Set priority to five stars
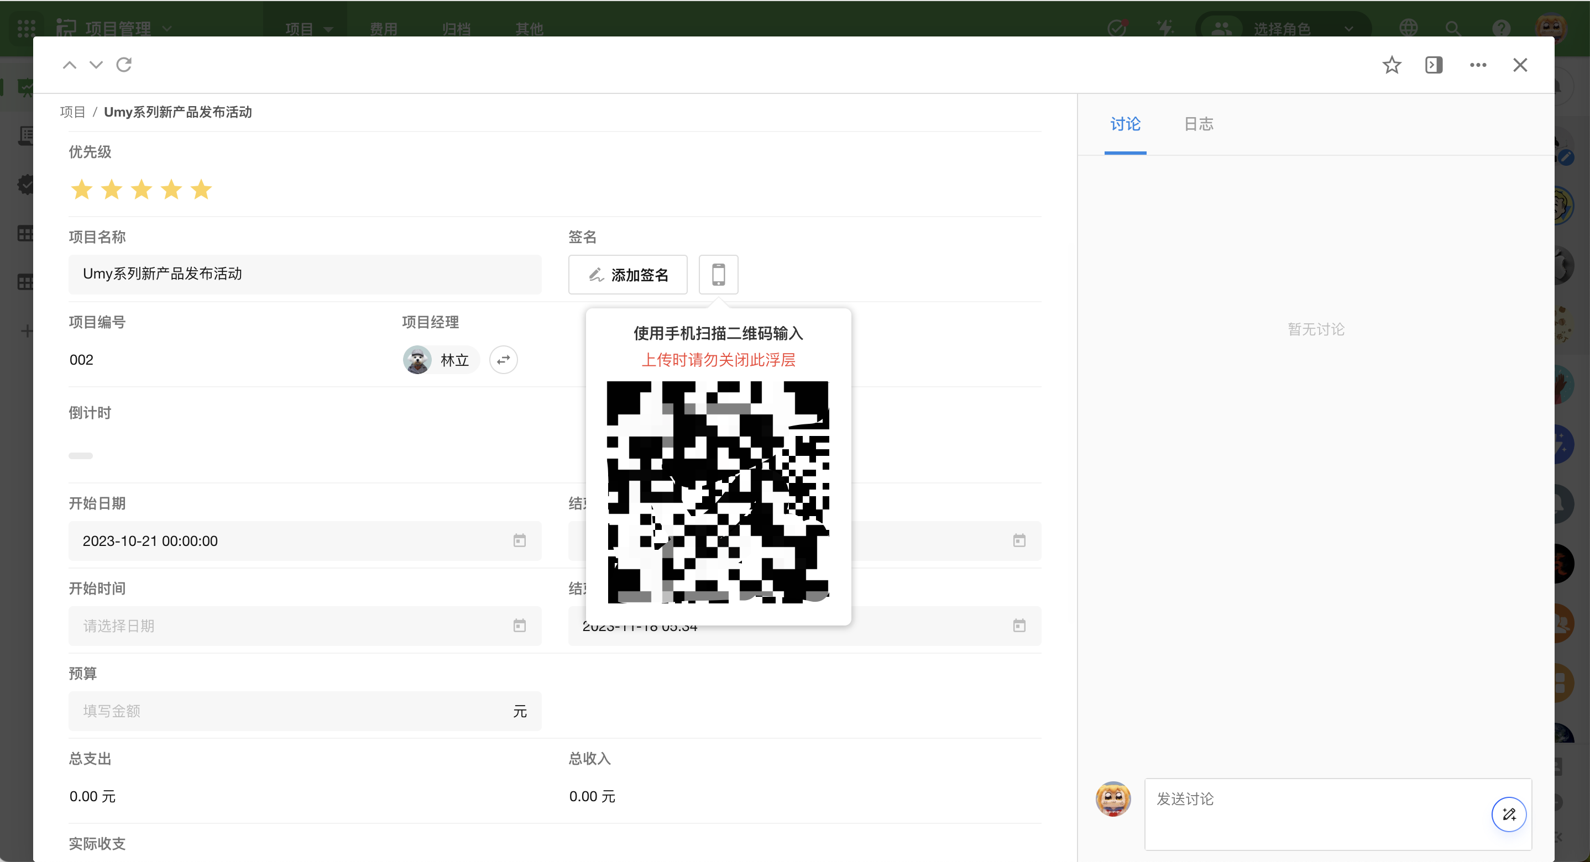The width and height of the screenshot is (1590, 862). [x=201, y=190]
